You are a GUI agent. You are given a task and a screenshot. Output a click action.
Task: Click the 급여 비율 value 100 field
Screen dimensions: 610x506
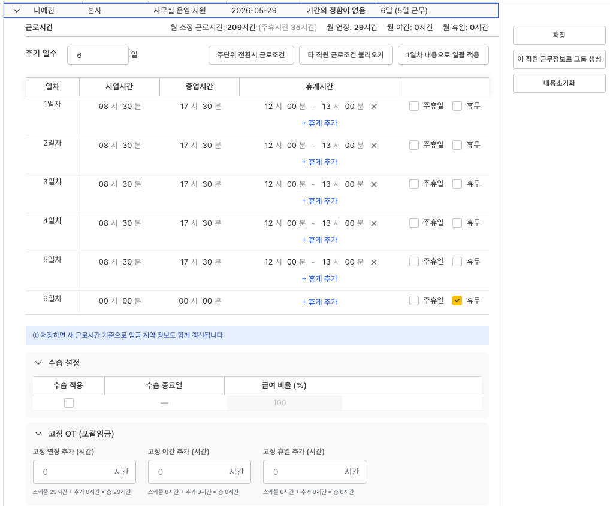click(285, 402)
